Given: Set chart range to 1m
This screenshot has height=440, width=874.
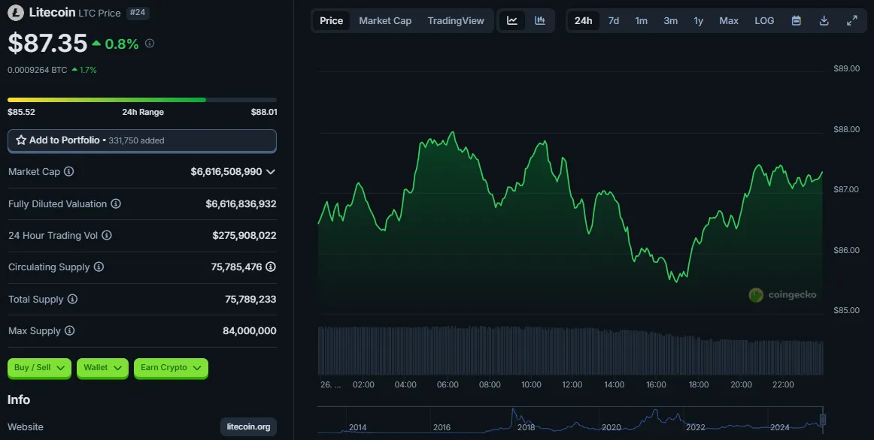Looking at the screenshot, I should click(x=641, y=20).
